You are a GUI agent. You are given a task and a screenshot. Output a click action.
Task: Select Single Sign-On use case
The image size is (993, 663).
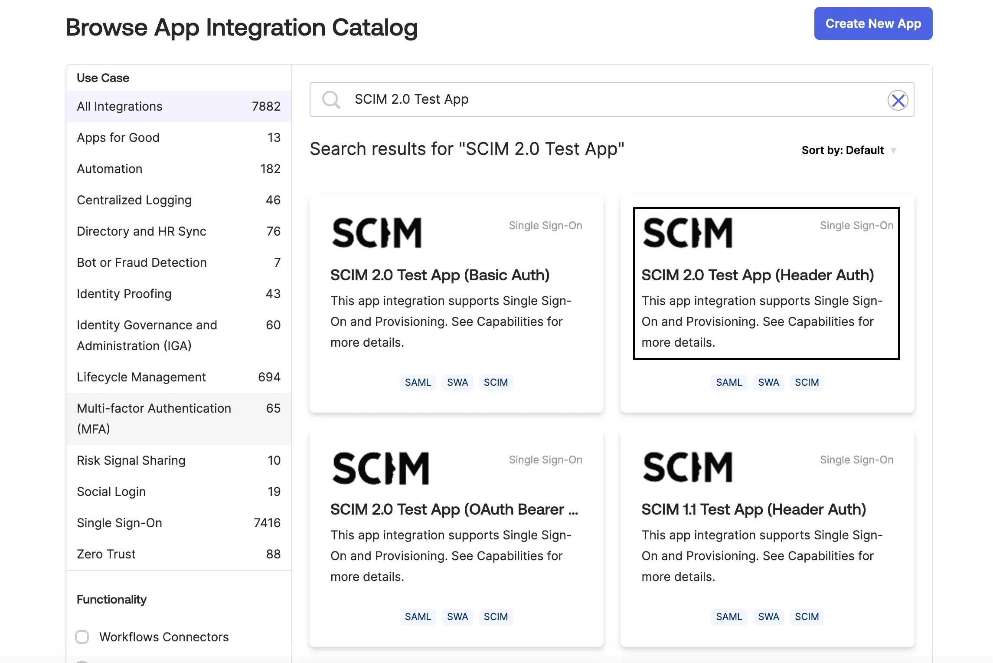pos(179,523)
